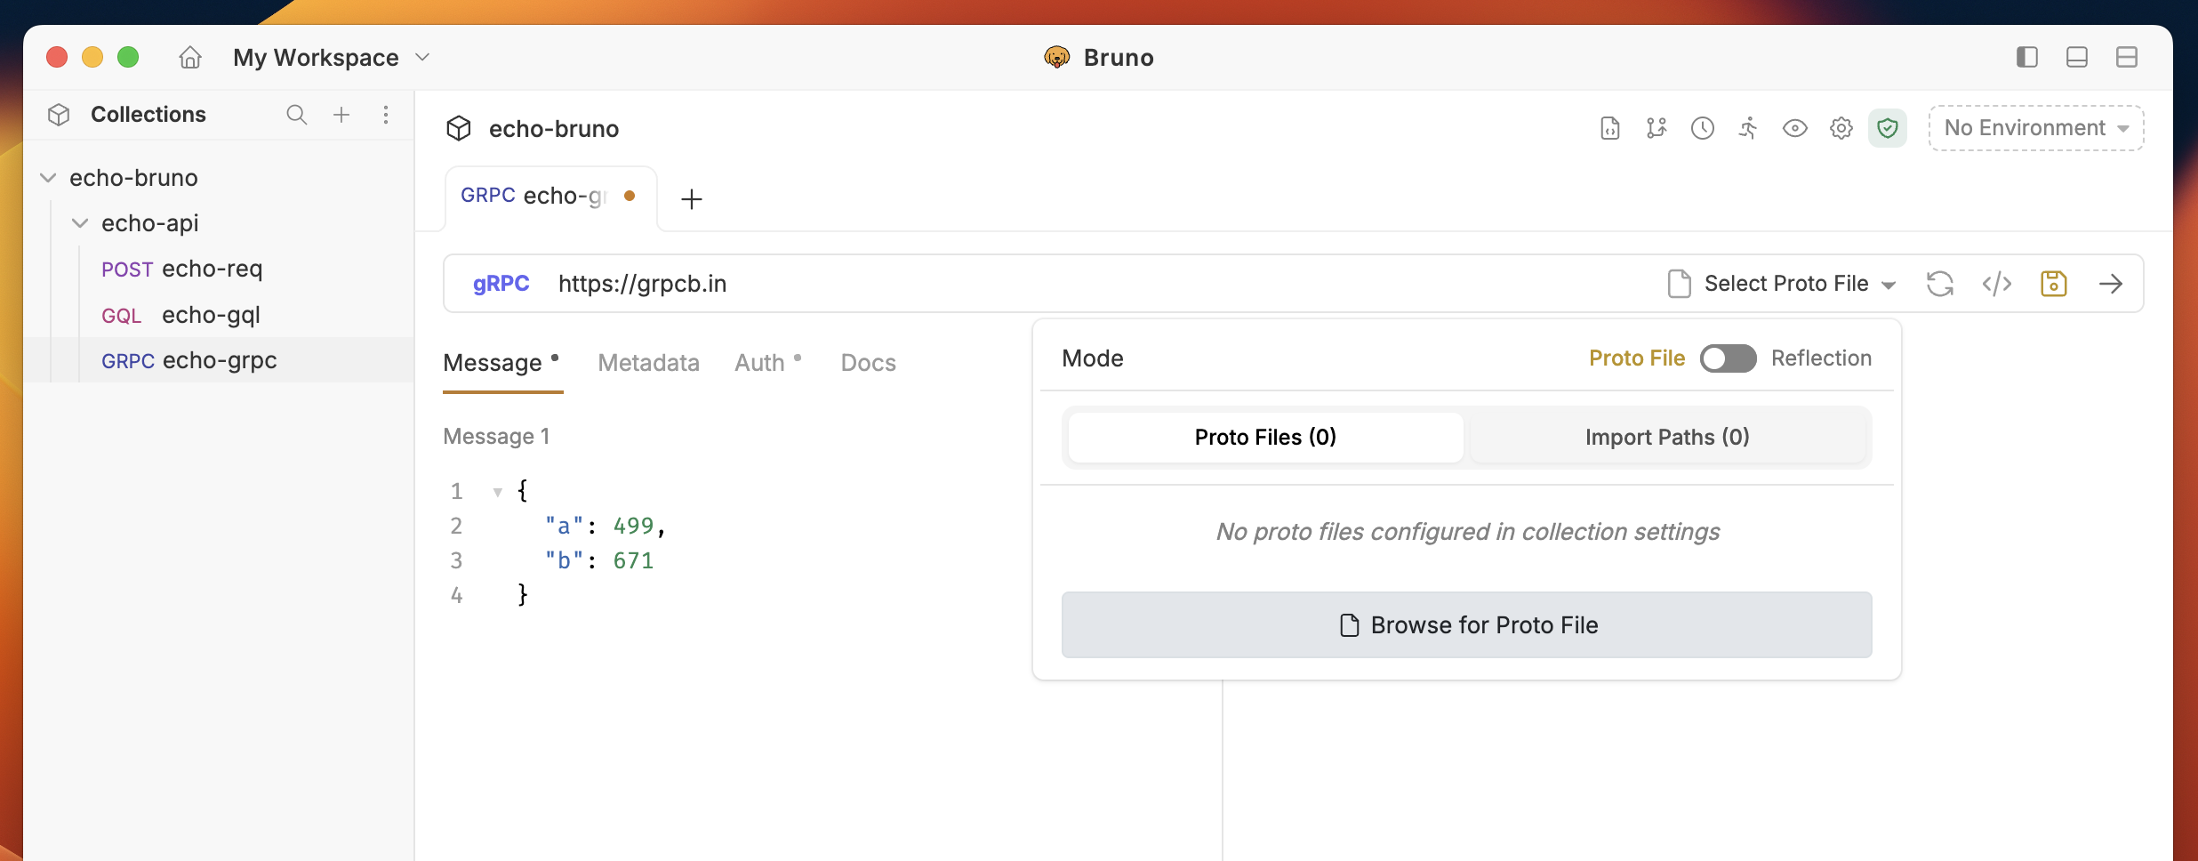Open the Select Proto File dropdown

[x=1782, y=284]
